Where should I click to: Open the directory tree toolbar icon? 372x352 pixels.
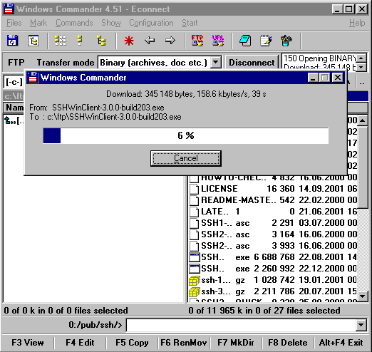(x=33, y=41)
